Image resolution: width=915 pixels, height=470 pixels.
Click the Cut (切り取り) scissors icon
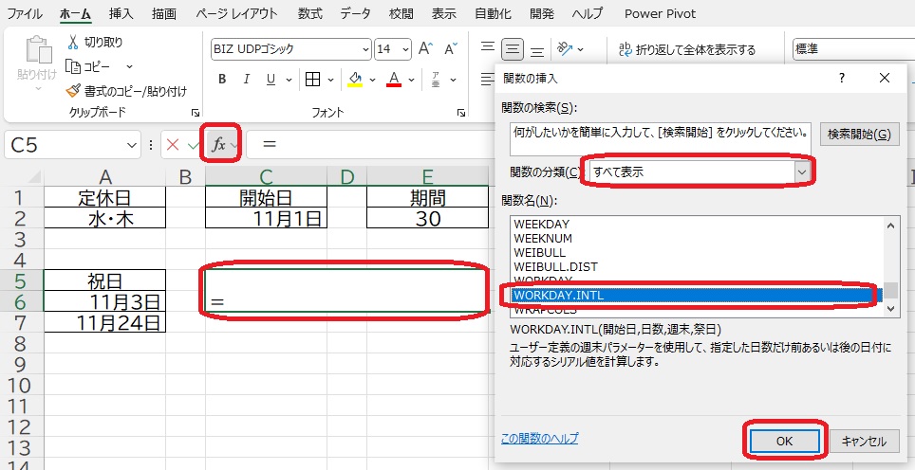pos(73,43)
